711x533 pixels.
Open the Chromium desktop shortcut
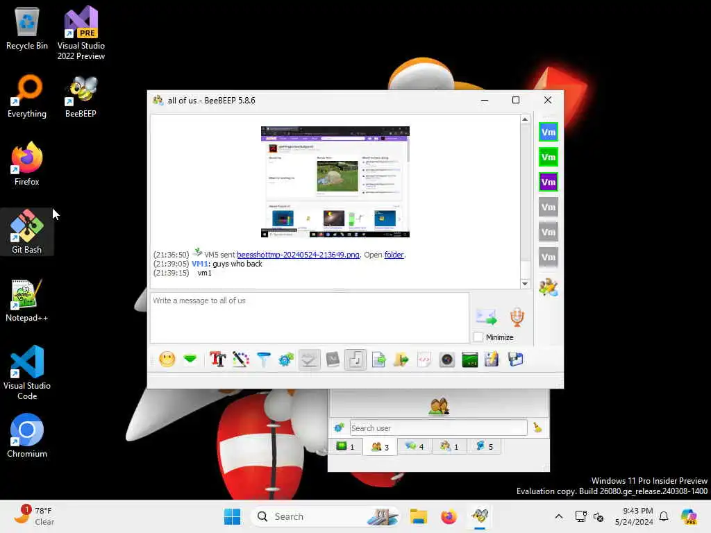pos(27,436)
